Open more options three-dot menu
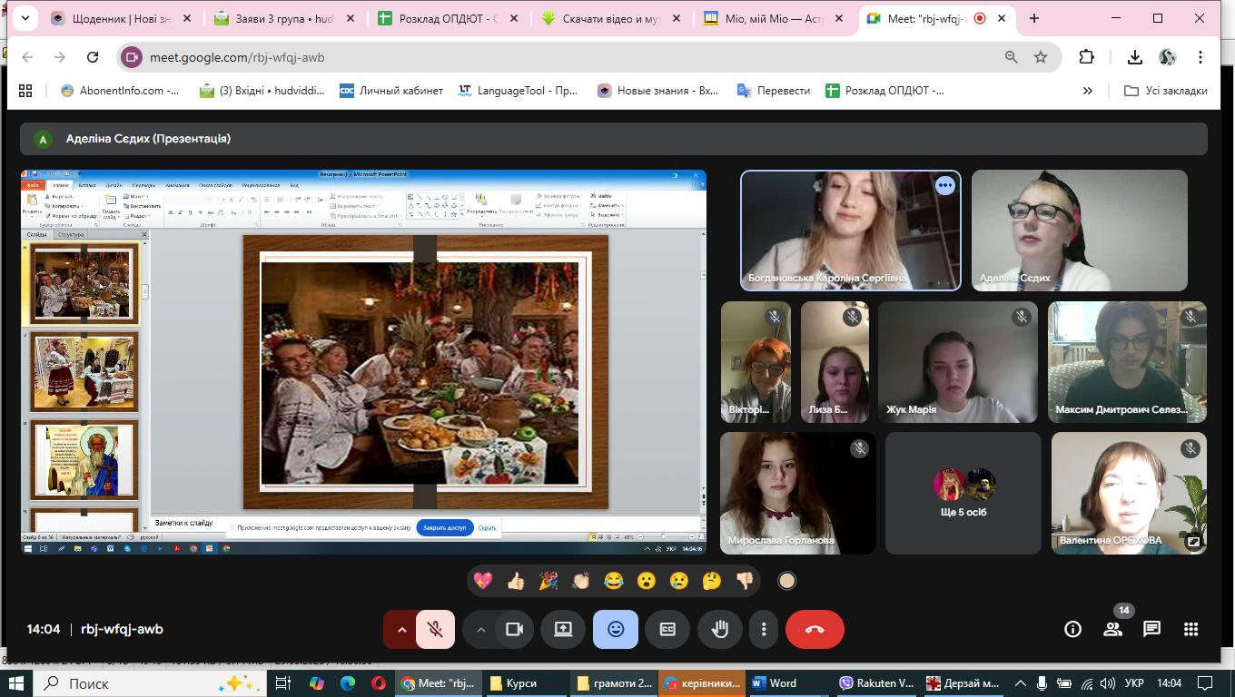 [x=764, y=629]
